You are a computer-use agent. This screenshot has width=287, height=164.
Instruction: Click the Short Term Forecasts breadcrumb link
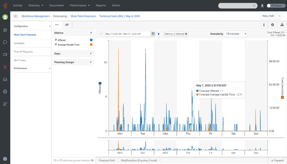[83, 16]
